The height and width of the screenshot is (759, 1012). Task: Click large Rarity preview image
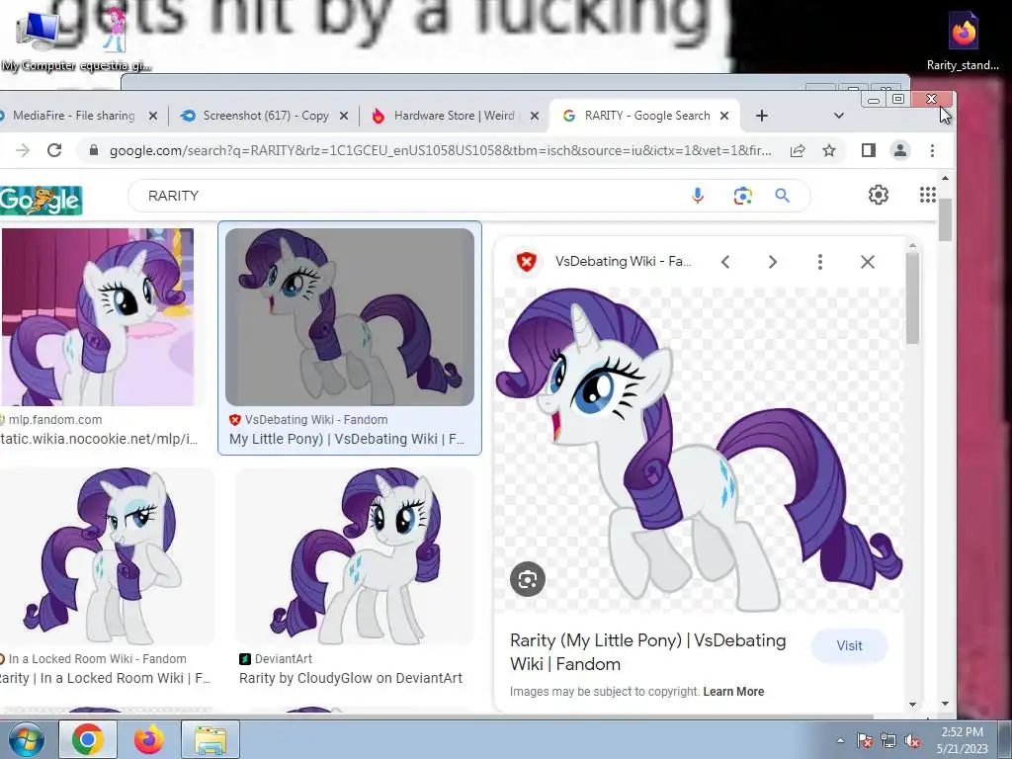coord(699,450)
